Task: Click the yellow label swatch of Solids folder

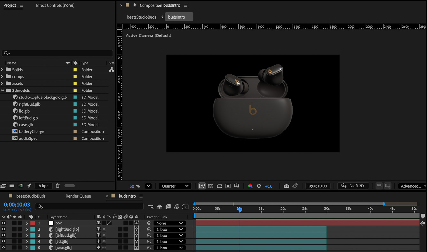Action: coord(75,70)
